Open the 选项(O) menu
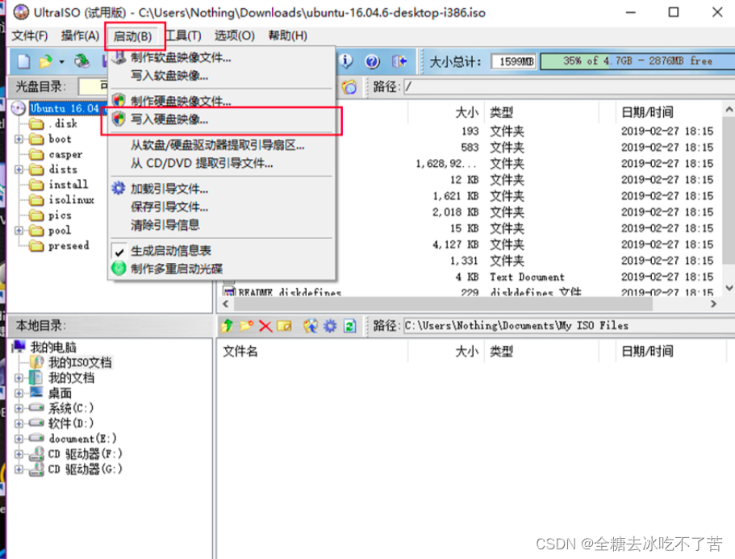735x559 pixels. pyautogui.click(x=234, y=36)
